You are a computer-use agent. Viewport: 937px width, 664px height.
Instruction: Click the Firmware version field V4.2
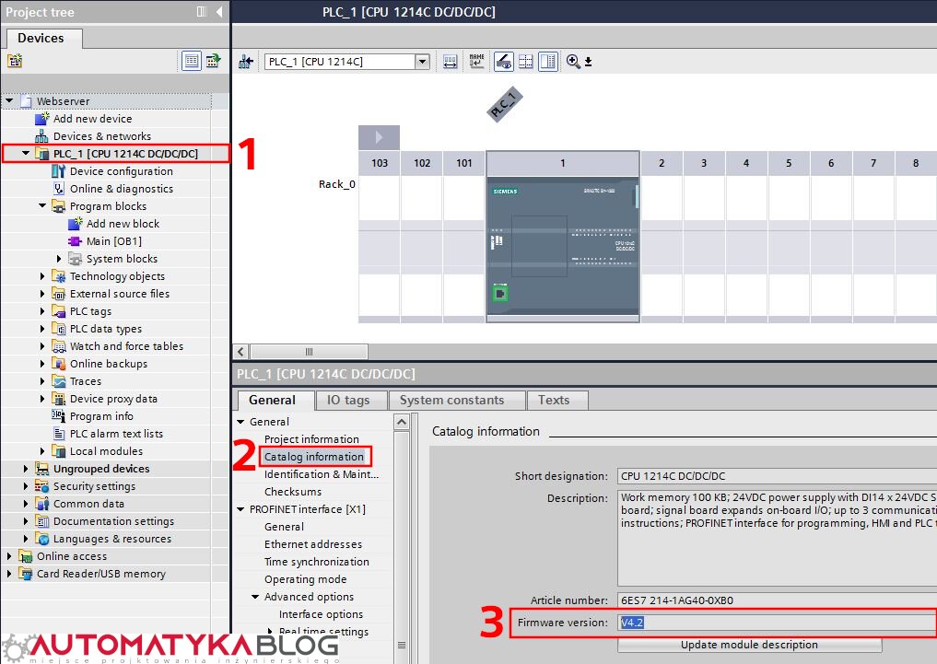click(777, 623)
